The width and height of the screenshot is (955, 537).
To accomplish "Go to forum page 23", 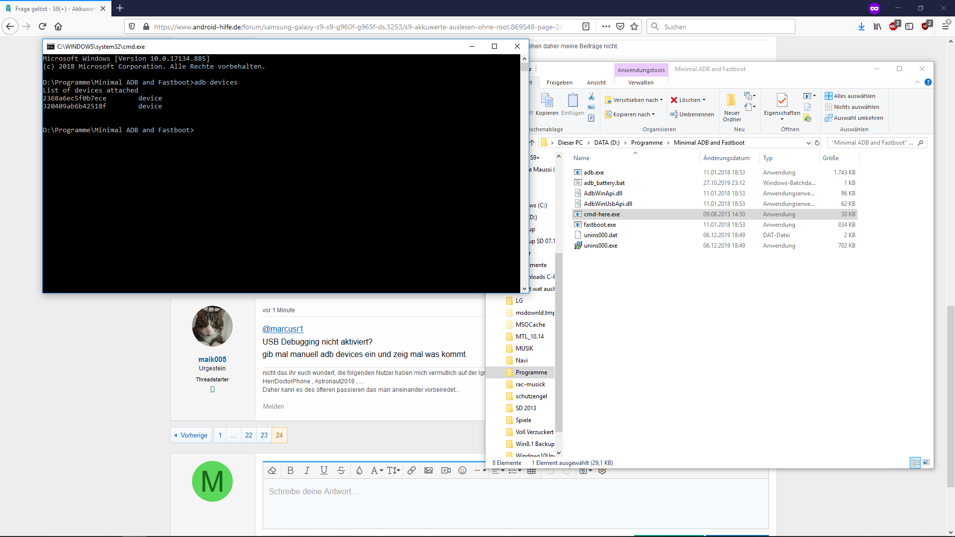I will pos(264,435).
